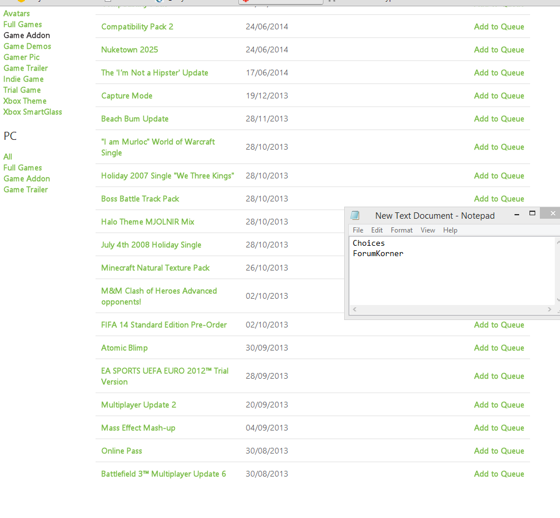The height and width of the screenshot is (518, 560).
Task: Open M&M Clash of Heroes Advanced opponents
Action: [x=159, y=296]
